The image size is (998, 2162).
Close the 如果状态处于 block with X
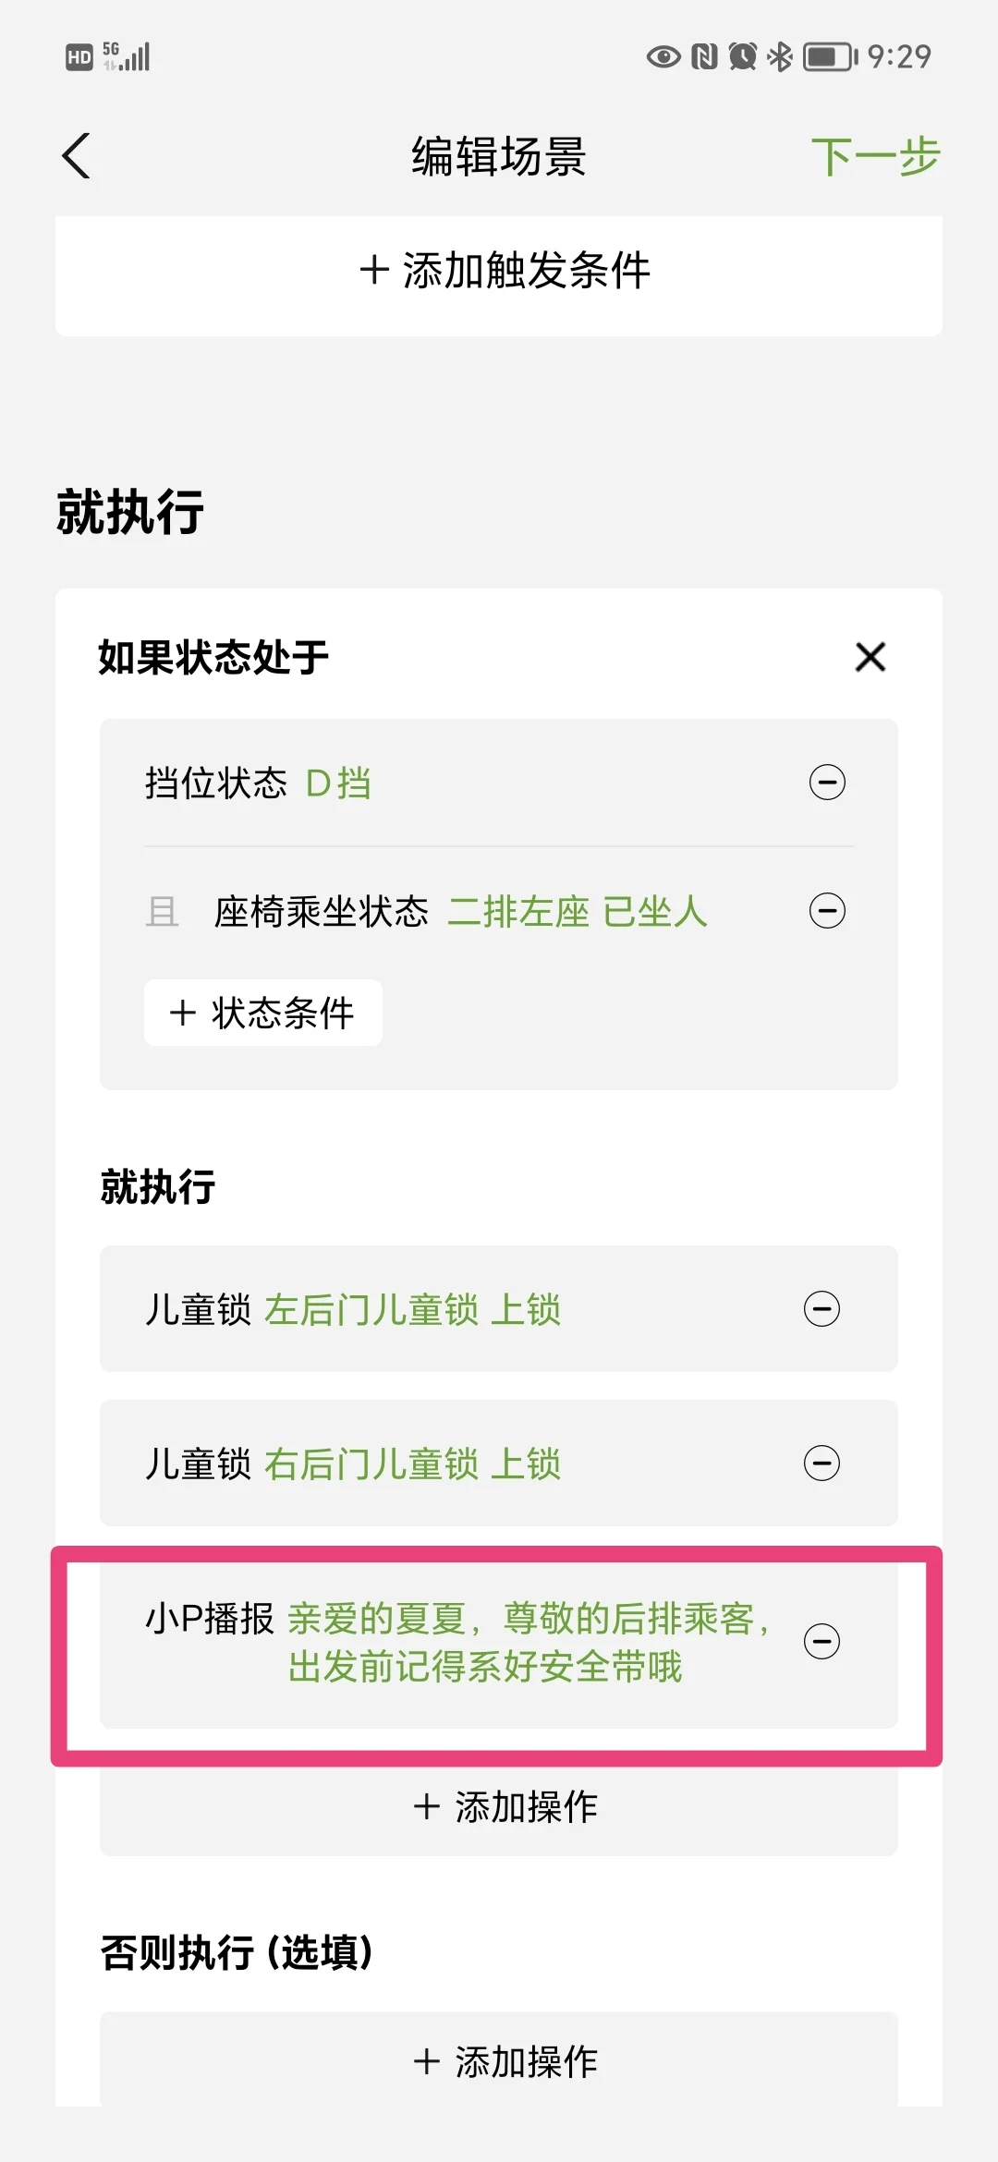(870, 658)
